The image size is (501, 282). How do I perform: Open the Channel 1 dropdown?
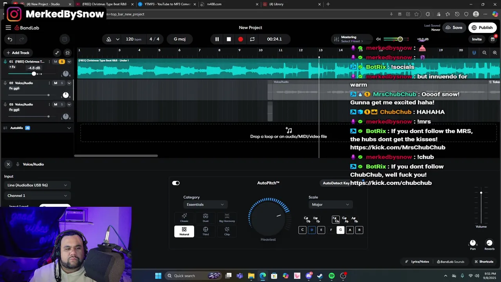[37, 196]
